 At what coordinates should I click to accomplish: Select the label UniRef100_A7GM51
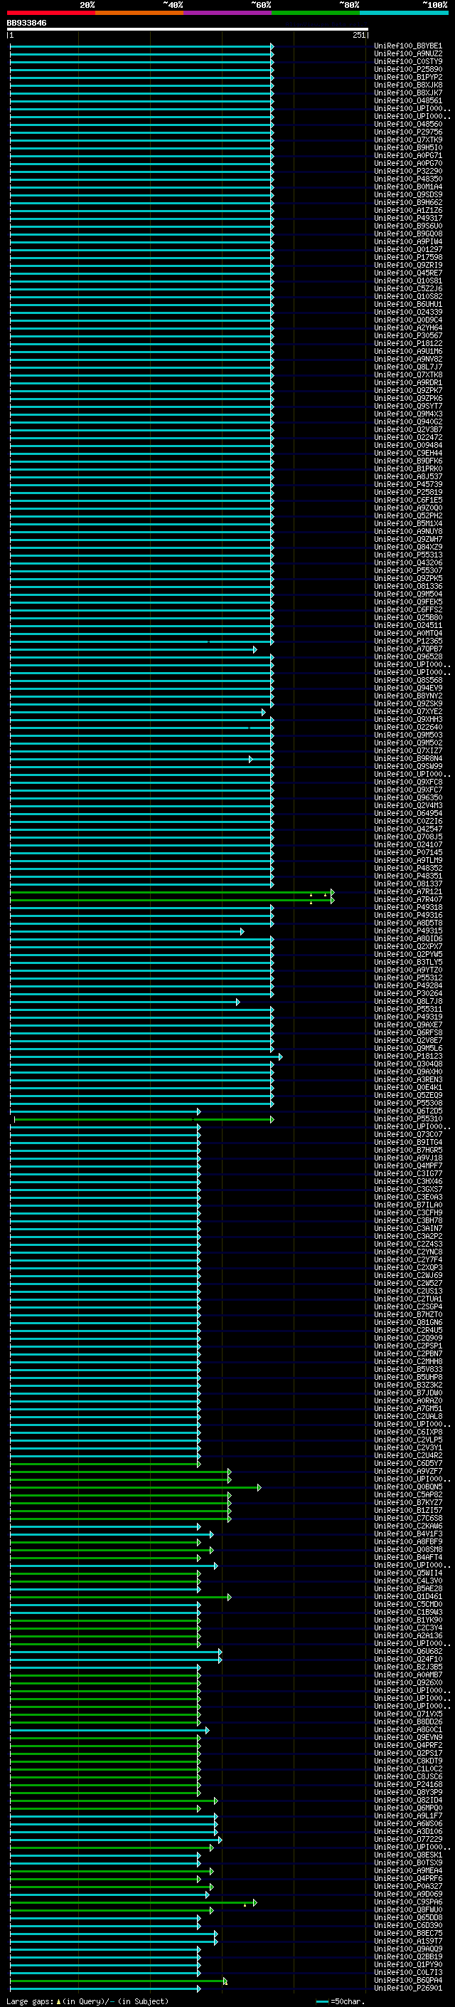(x=408, y=1409)
